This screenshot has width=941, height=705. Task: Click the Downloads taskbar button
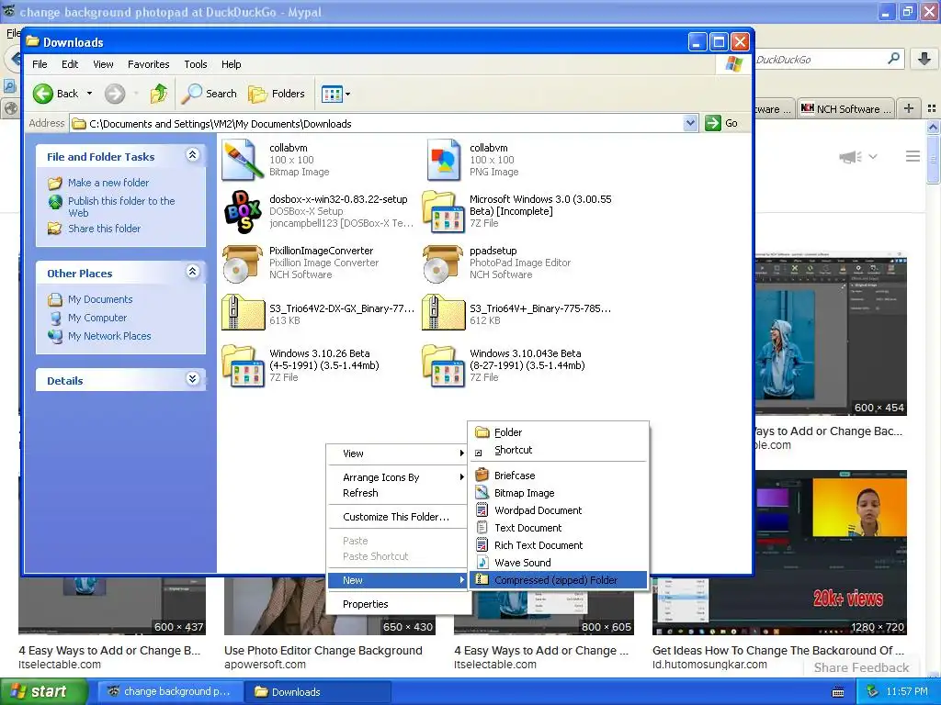tap(318, 691)
